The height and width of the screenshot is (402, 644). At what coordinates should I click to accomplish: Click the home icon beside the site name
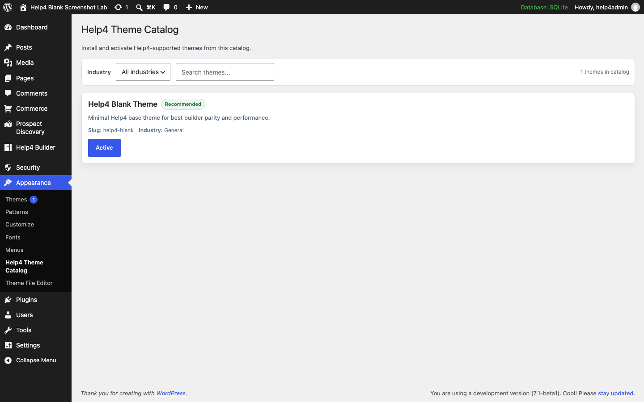(23, 7)
